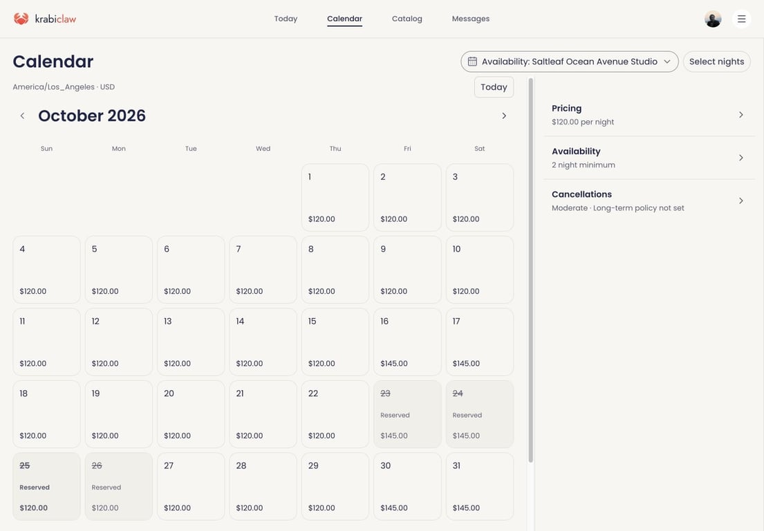Expand the Availability section chevron

(x=740, y=158)
